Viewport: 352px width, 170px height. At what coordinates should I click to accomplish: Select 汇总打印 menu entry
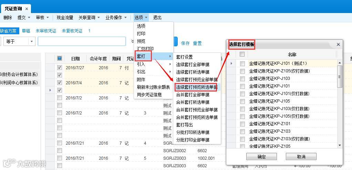tap(145, 49)
